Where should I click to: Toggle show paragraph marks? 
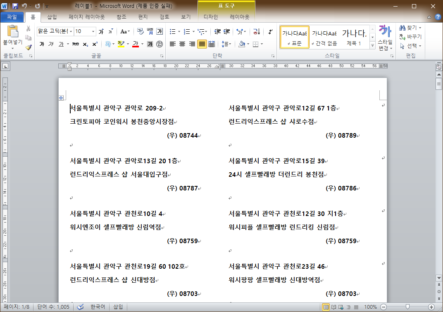click(x=270, y=31)
